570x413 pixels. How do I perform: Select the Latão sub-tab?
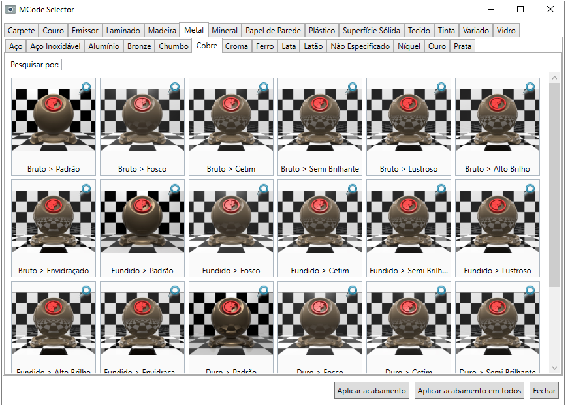pyautogui.click(x=313, y=46)
